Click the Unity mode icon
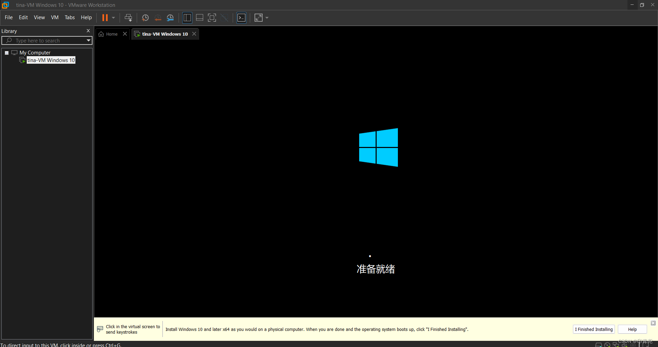This screenshot has height=347, width=658. [224, 17]
